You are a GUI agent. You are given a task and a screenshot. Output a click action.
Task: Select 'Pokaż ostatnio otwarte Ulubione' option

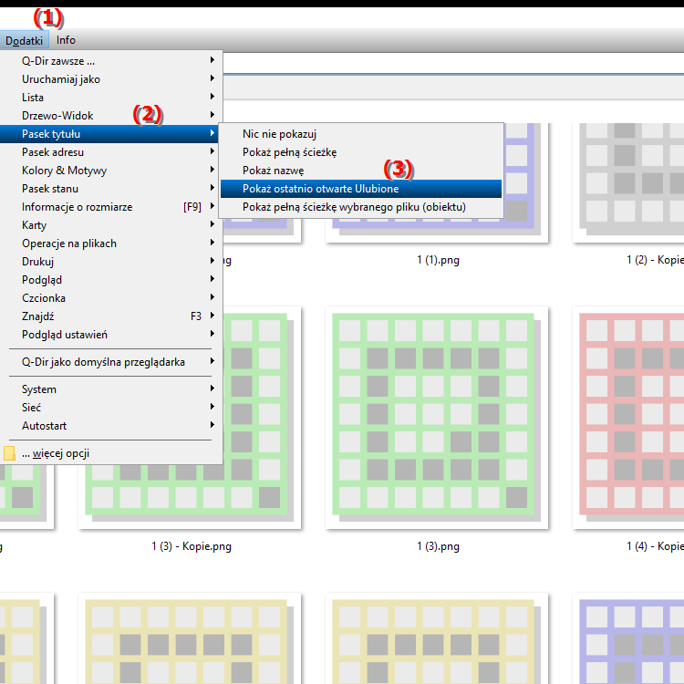pyautogui.click(x=361, y=189)
